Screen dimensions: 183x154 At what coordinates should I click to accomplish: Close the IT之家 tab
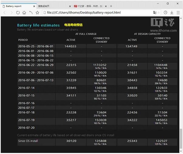coord(106,6)
